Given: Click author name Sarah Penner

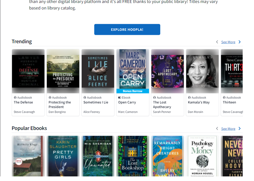Looking at the screenshot, I should (x=162, y=112).
